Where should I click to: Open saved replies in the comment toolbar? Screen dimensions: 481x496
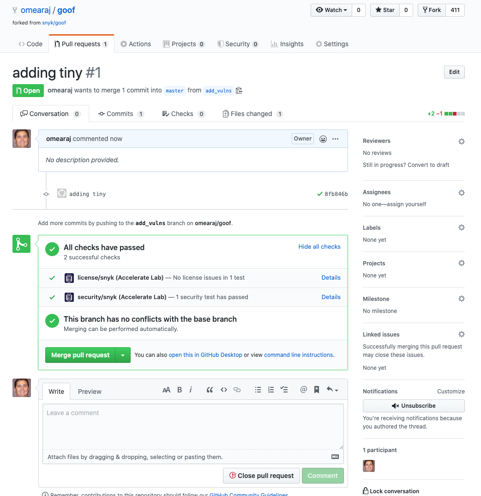[x=317, y=390]
